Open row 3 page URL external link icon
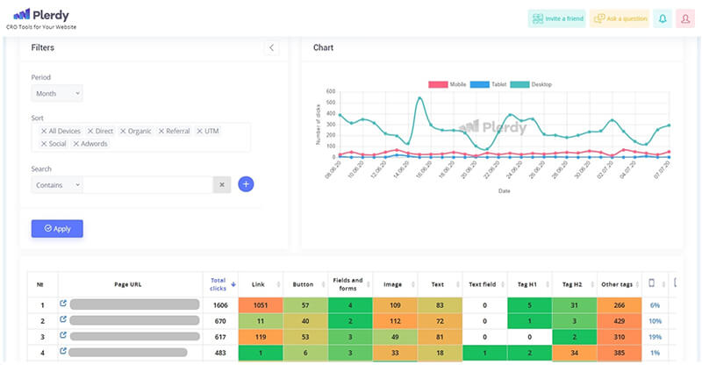The height and width of the screenshot is (365, 702). click(63, 335)
